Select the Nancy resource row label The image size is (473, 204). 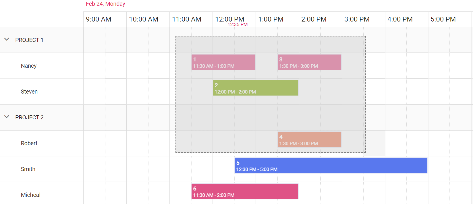pos(29,66)
